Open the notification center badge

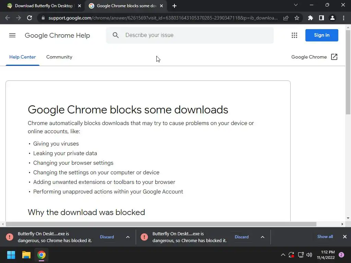(x=341, y=255)
